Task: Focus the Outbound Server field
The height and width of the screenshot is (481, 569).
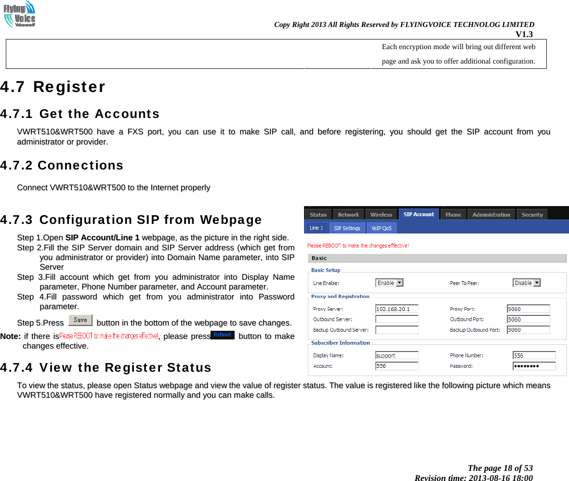Action: (397, 319)
